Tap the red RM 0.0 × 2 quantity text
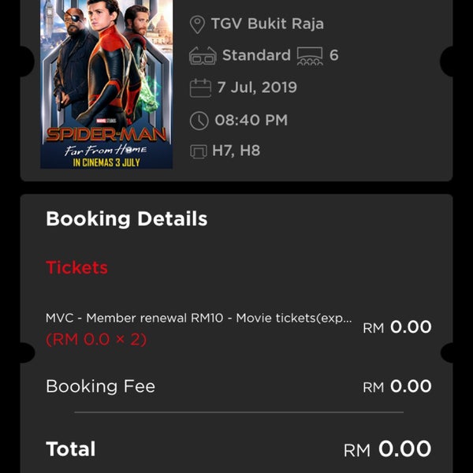 [96, 339]
